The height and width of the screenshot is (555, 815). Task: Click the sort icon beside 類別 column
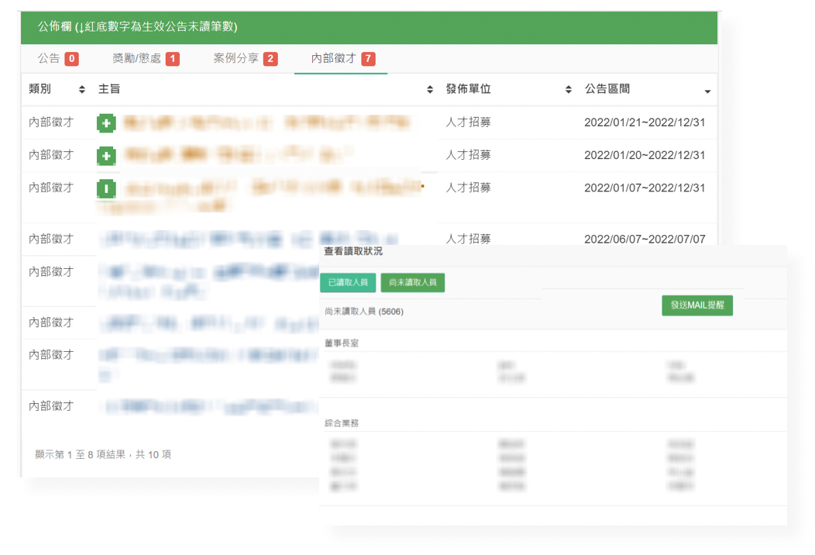click(x=82, y=90)
